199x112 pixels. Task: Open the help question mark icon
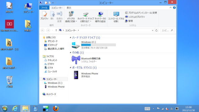(x=174, y=7)
